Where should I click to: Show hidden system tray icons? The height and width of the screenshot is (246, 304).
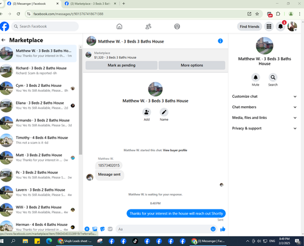click(247, 241)
